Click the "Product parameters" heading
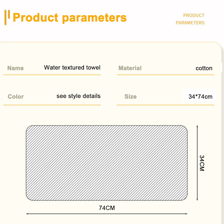Viewport: 224px width, 224px height. click(x=70, y=18)
